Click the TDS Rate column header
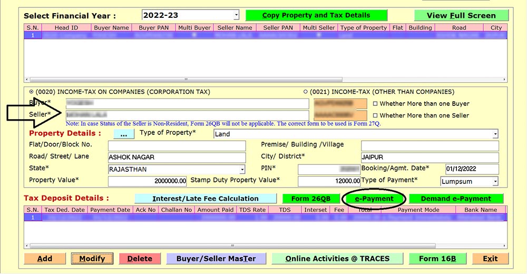 click(x=252, y=210)
